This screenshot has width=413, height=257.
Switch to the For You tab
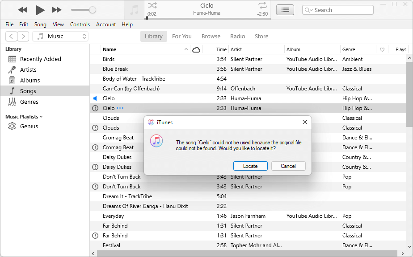pyautogui.click(x=182, y=36)
